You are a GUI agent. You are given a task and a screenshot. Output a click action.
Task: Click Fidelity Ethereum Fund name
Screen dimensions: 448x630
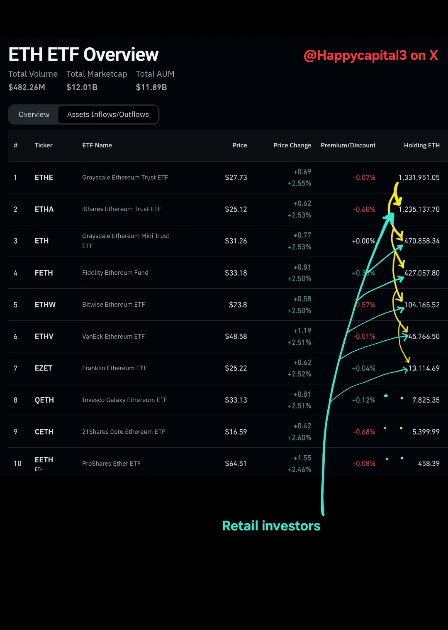tap(115, 273)
